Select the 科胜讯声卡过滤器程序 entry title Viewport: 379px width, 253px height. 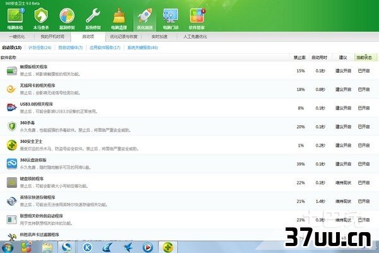[x=39, y=235]
